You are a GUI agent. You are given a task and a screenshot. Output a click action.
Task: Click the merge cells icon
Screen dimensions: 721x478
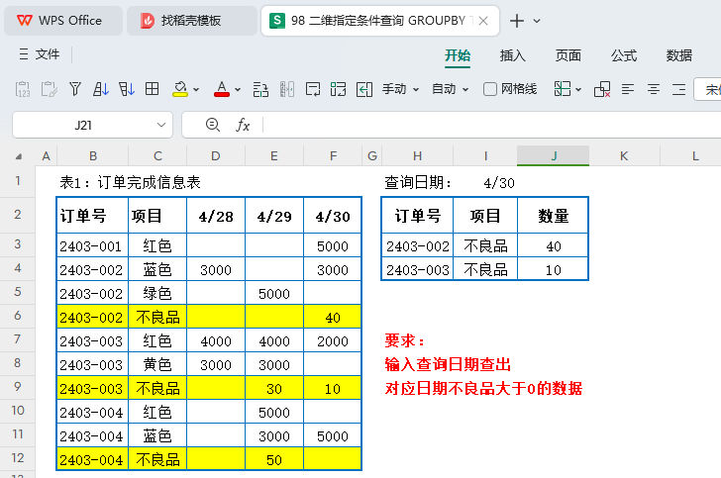(338, 89)
